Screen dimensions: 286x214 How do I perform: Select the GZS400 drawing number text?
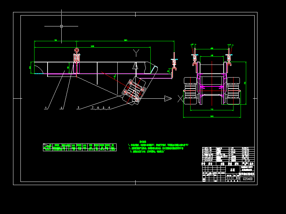(248, 179)
